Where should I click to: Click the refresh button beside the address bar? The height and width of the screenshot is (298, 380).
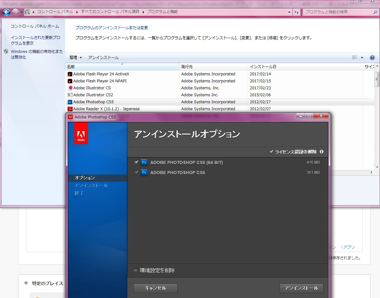pyautogui.click(x=297, y=12)
